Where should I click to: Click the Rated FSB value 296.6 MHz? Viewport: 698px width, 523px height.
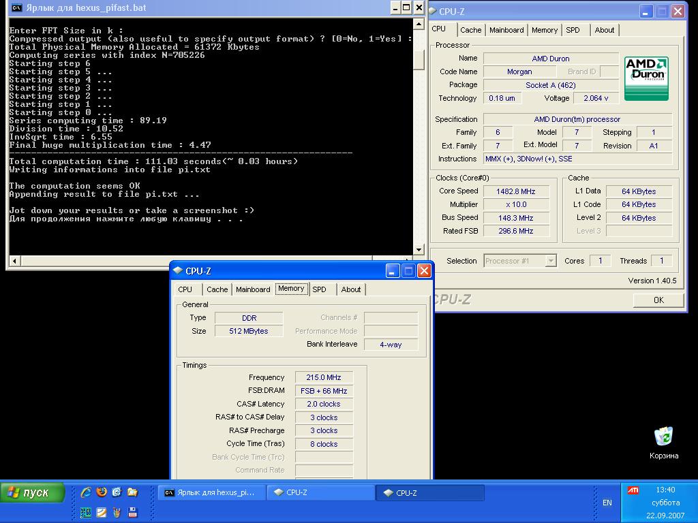point(516,231)
